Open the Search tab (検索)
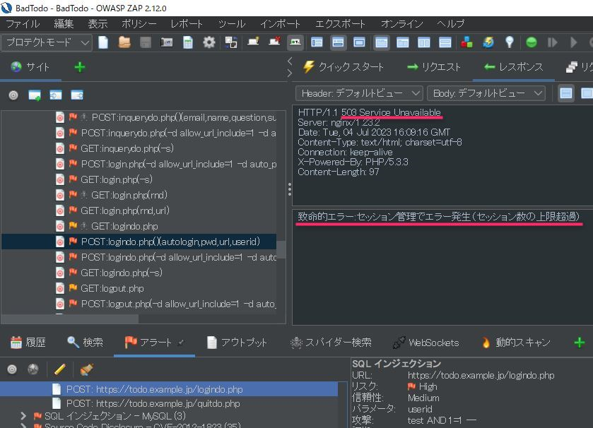The width and height of the screenshot is (593, 428). tap(85, 343)
